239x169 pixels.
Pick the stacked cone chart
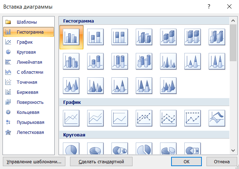pyautogui.click(x=193, y=61)
